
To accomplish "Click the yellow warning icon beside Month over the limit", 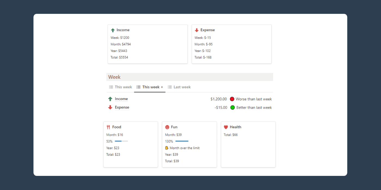I will 167,148.
